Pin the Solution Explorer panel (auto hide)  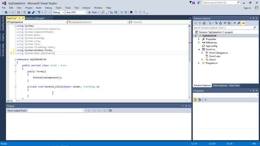coord(253,18)
